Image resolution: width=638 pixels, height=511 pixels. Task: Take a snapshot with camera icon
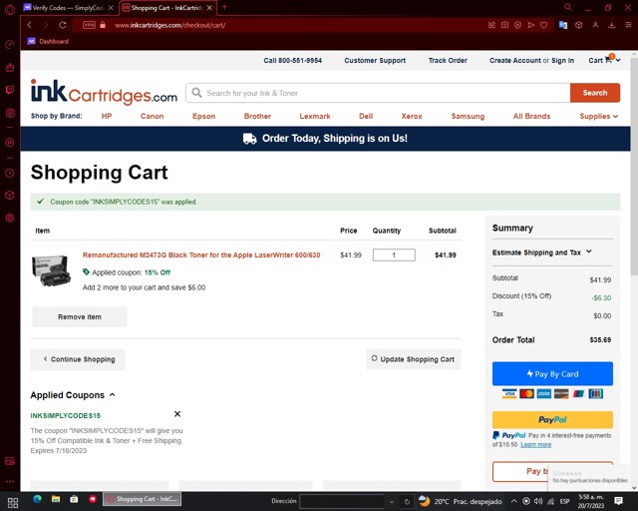pyautogui.click(x=504, y=25)
